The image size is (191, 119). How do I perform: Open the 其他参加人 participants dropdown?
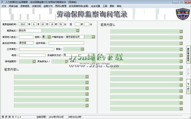pyautogui.click(x=66, y=61)
